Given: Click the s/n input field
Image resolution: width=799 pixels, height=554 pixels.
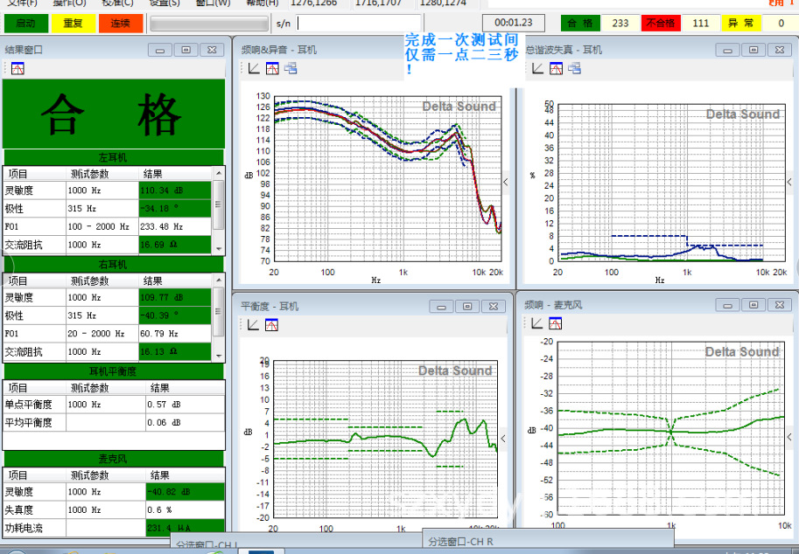Looking at the screenshot, I should [359, 24].
